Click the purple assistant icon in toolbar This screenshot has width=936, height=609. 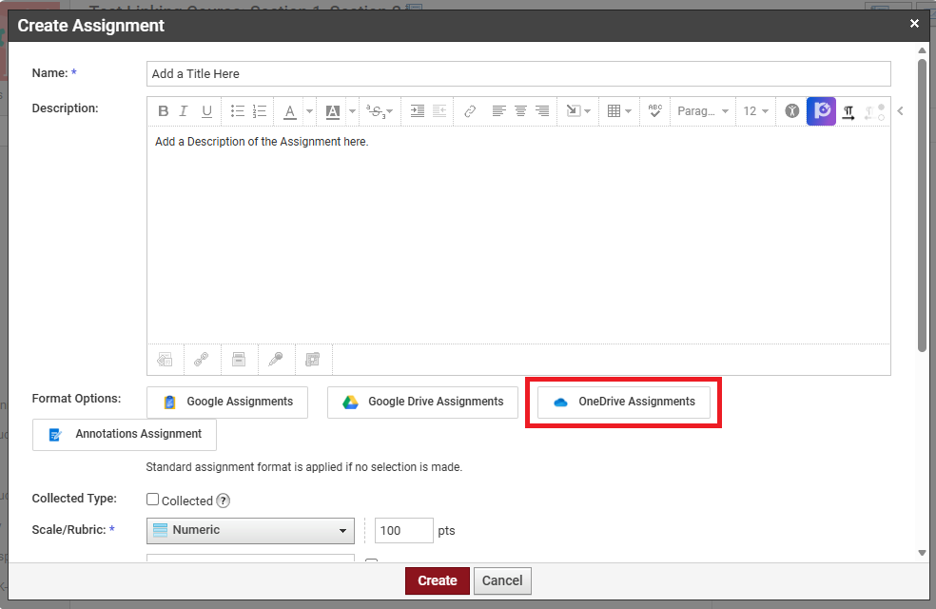(821, 111)
